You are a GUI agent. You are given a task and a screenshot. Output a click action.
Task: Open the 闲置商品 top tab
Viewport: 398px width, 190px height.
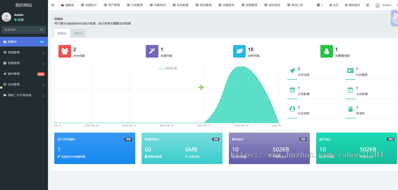point(157,5)
